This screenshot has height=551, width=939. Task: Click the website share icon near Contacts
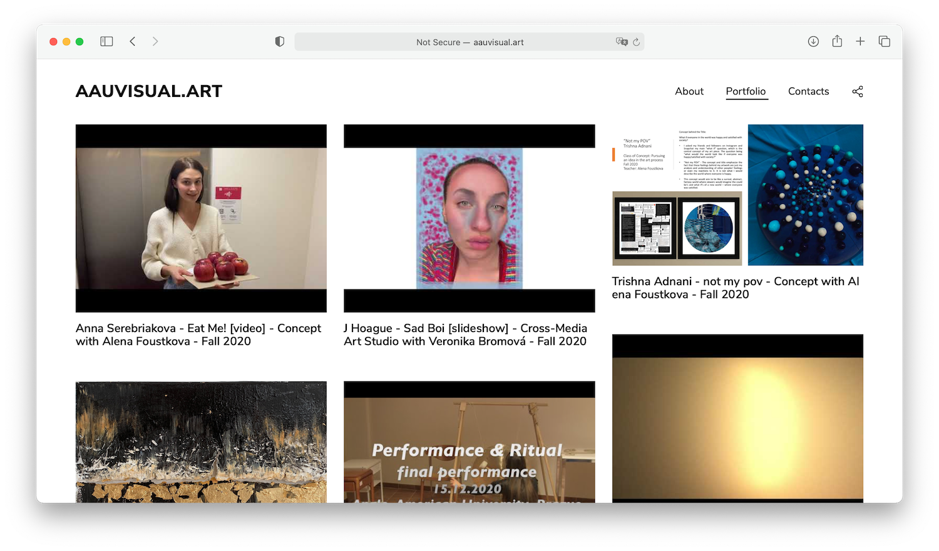858,91
